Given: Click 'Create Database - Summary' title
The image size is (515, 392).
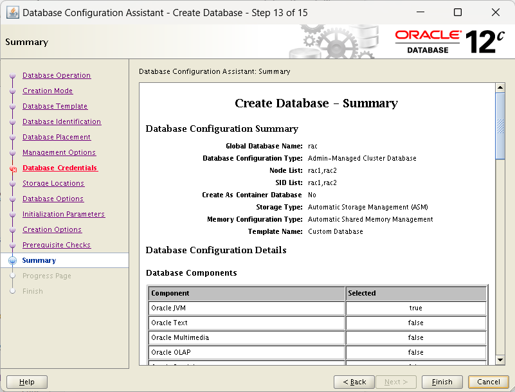Looking at the screenshot, I should (316, 103).
